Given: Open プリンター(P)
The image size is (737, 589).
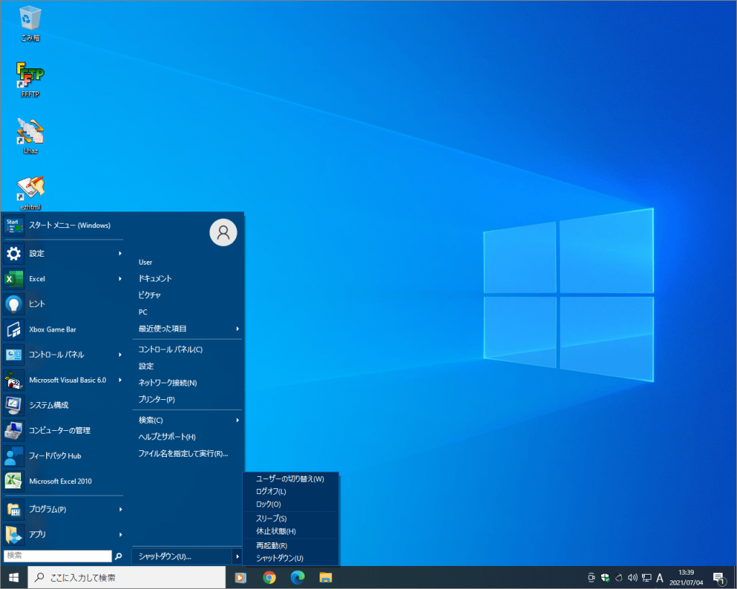Looking at the screenshot, I should (156, 400).
